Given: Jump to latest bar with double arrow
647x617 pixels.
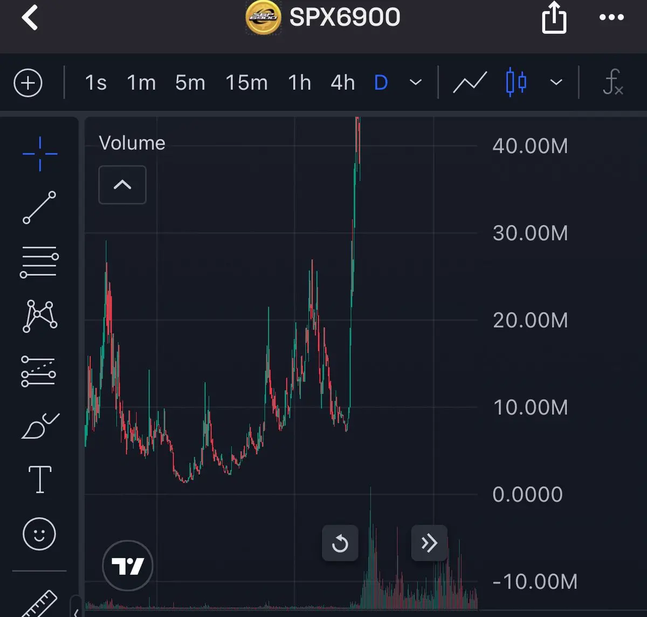Looking at the screenshot, I should pos(429,543).
